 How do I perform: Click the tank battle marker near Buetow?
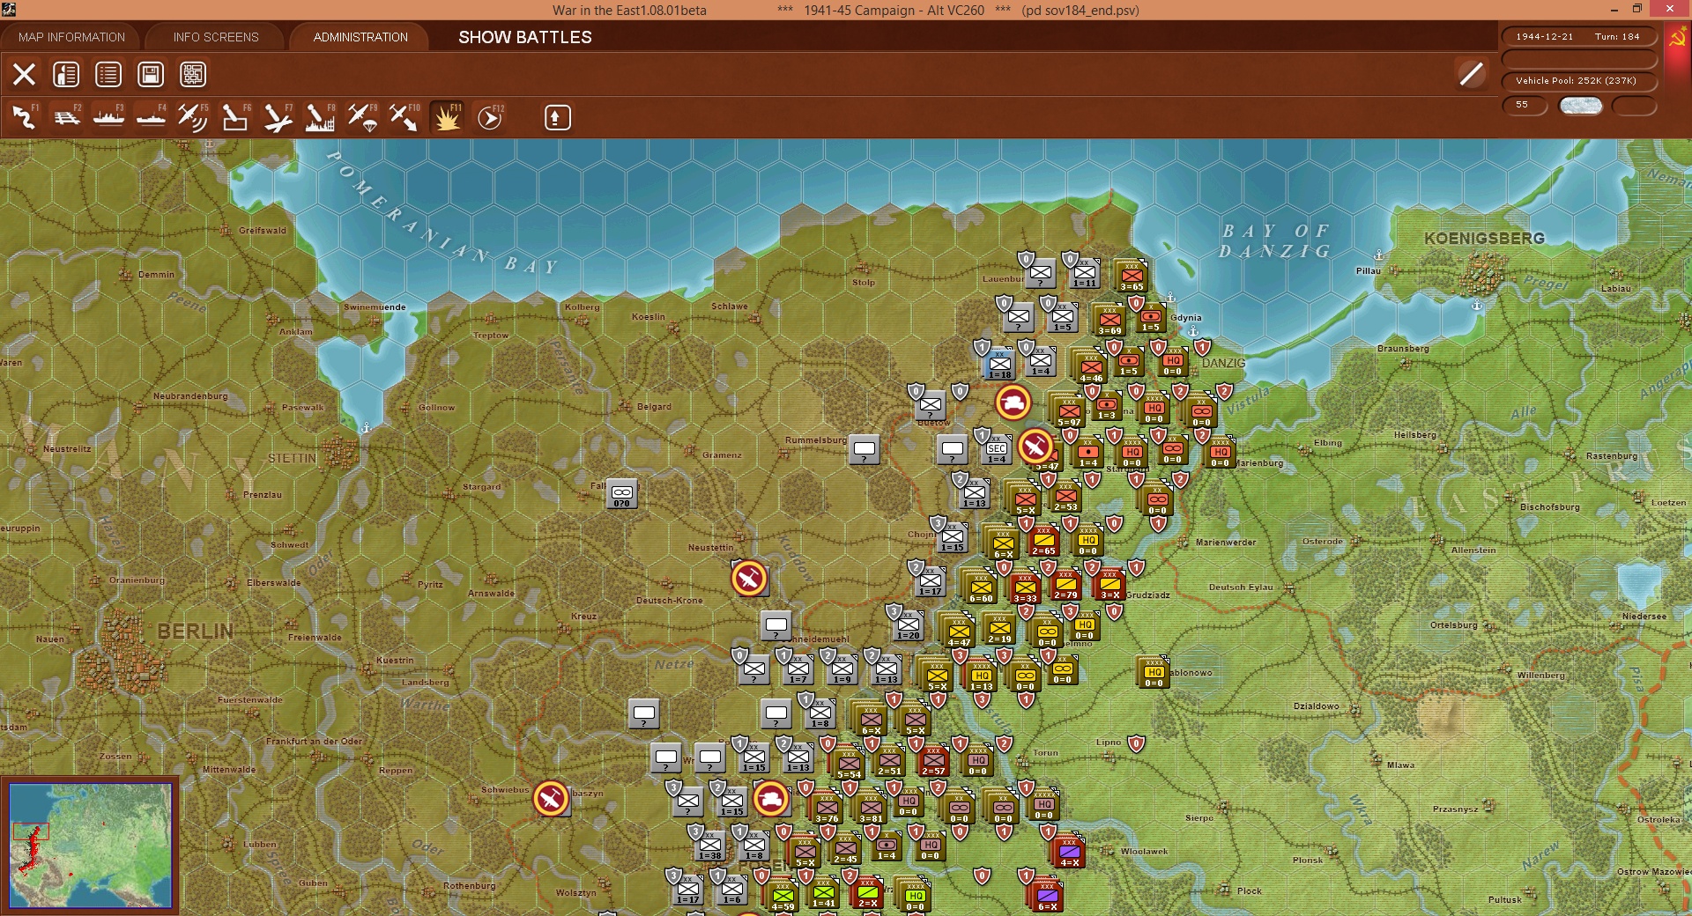point(1013,403)
